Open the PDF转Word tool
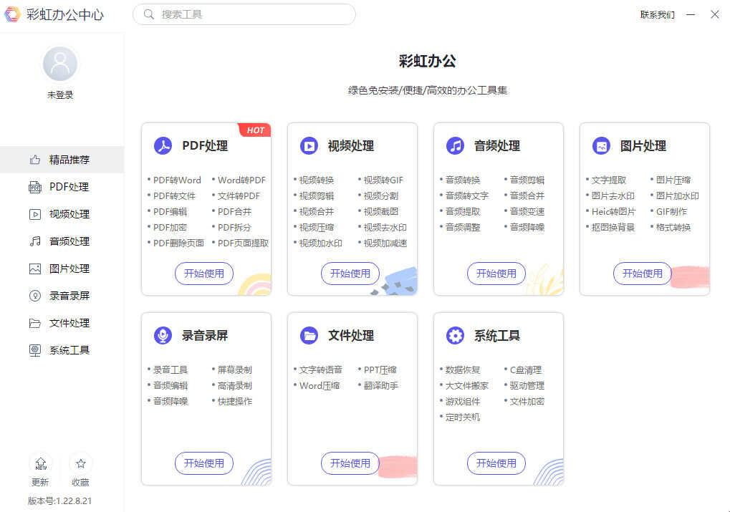Screen dimensions: 730x512 (x=177, y=180)
